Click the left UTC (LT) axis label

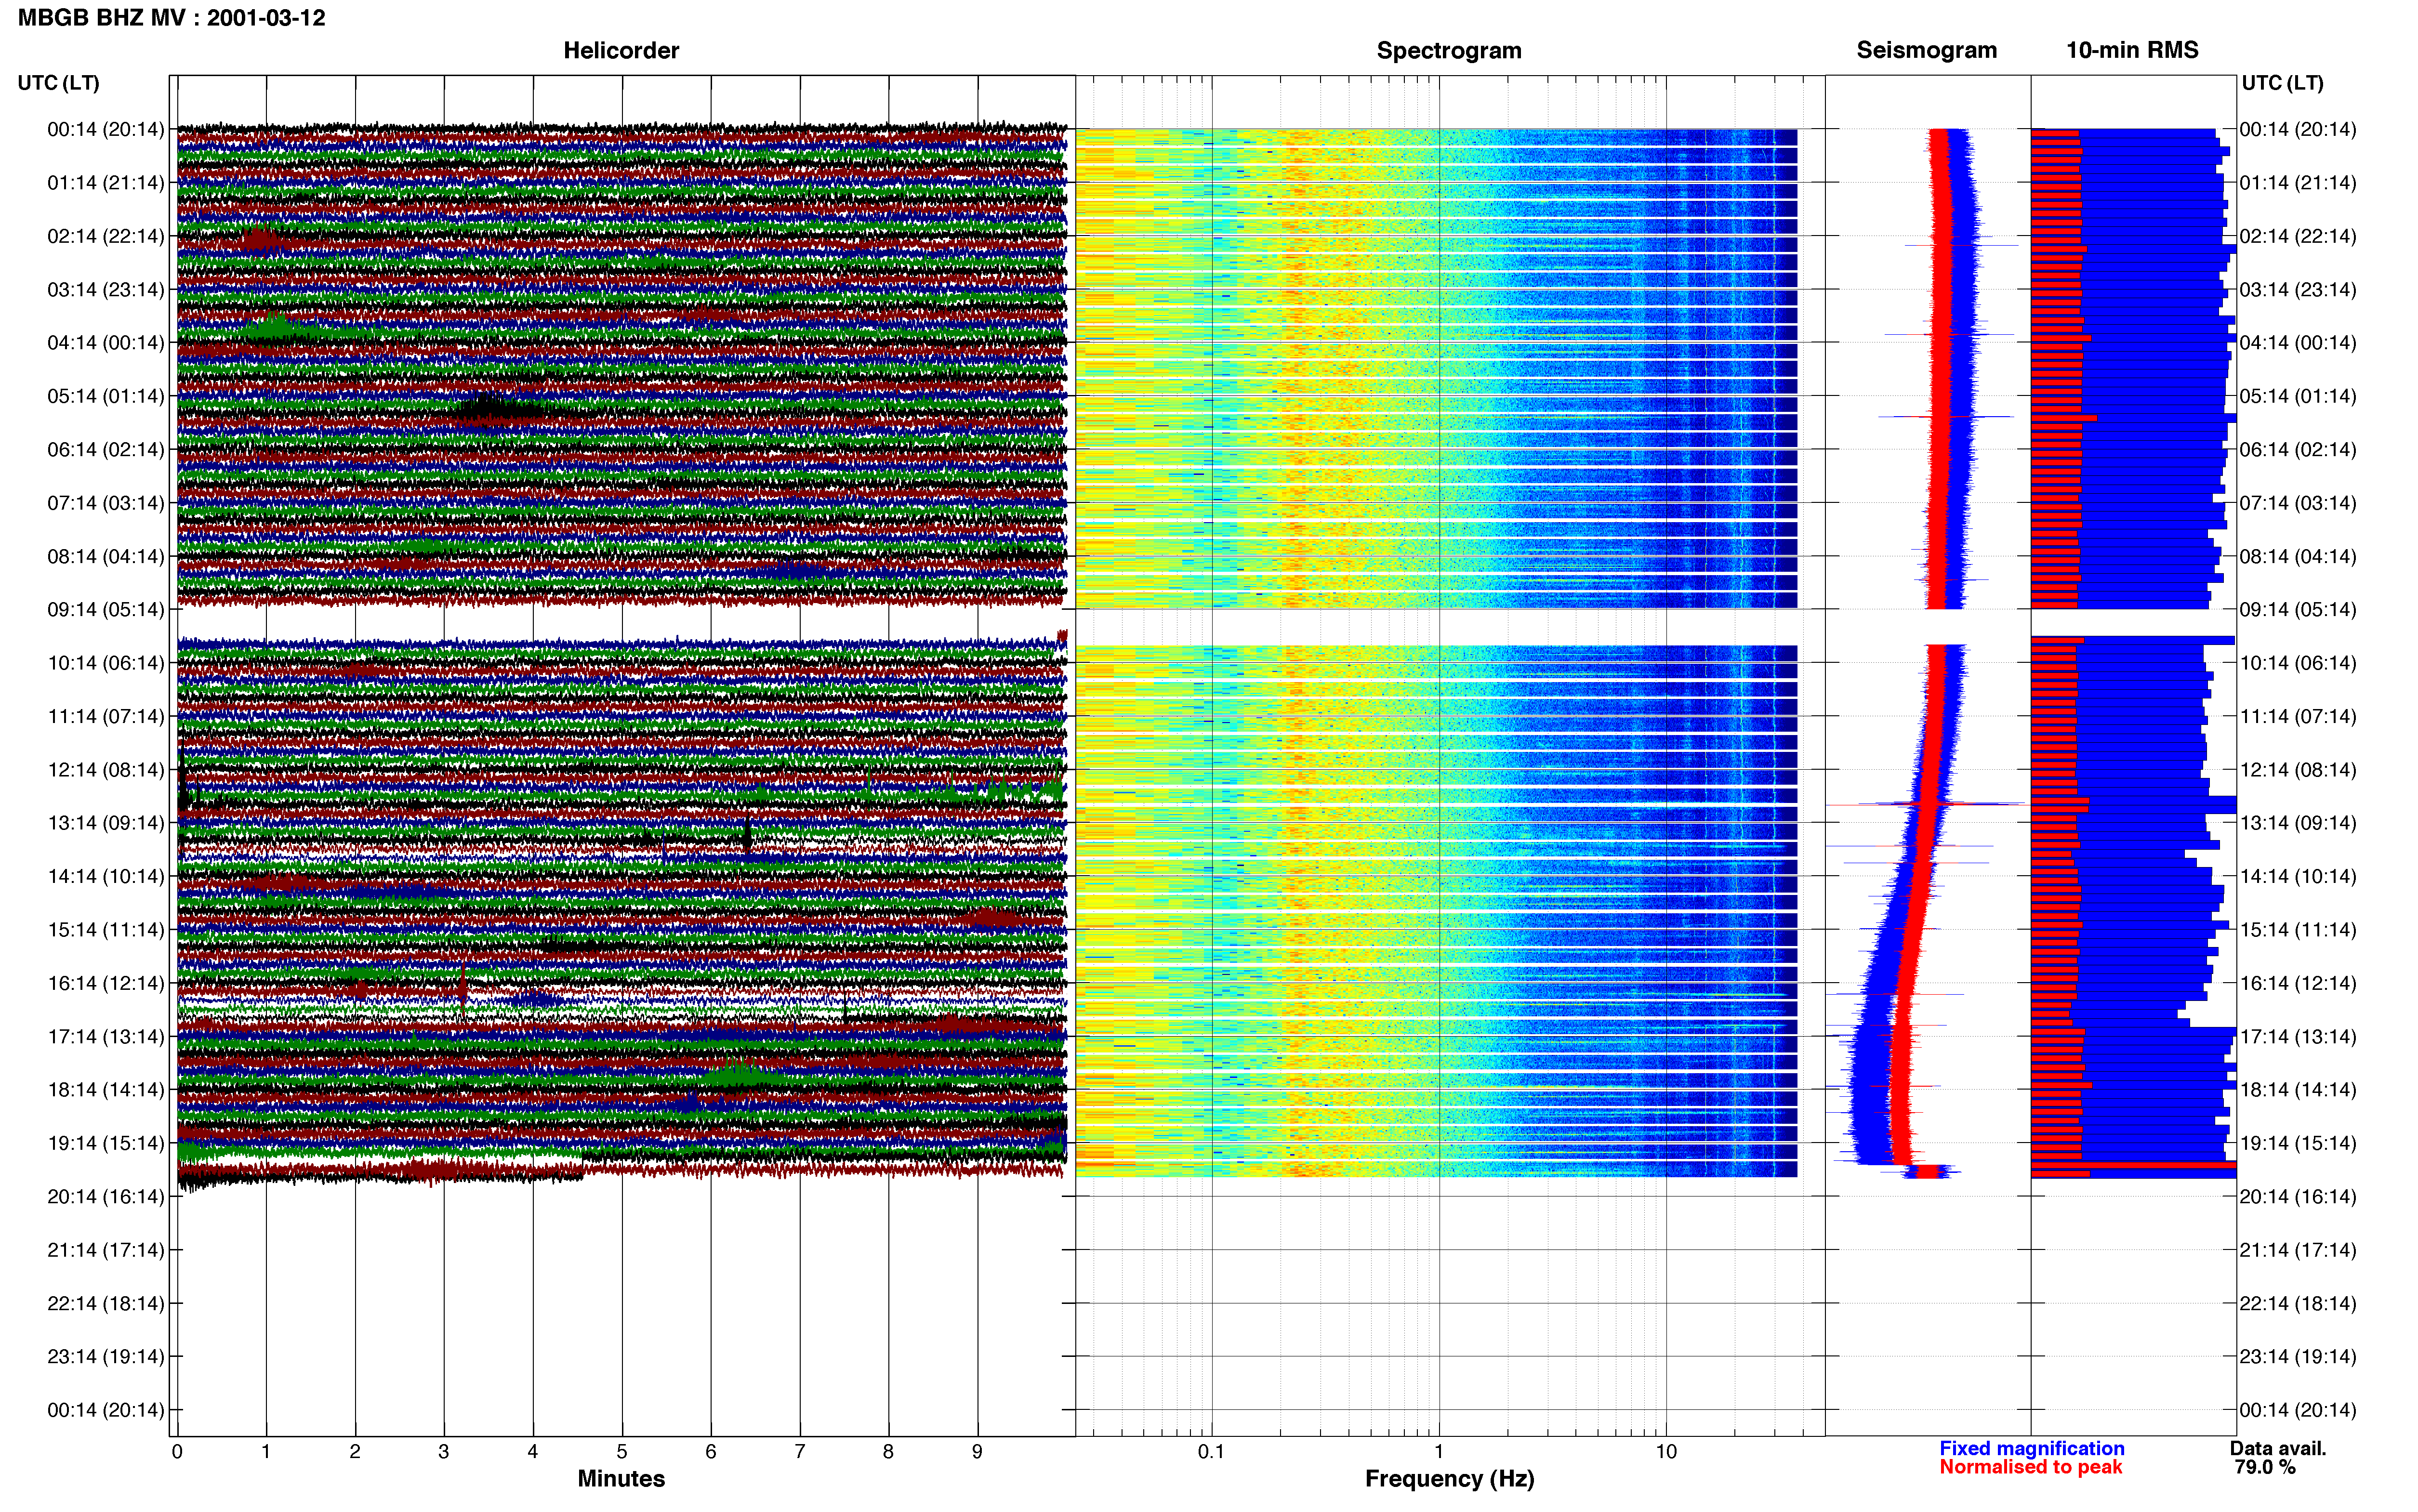[x=58, y=83]
